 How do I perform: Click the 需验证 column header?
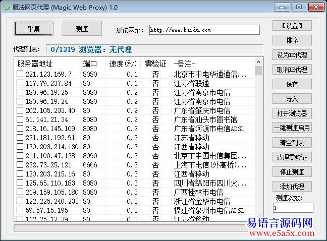pos(156,64)
